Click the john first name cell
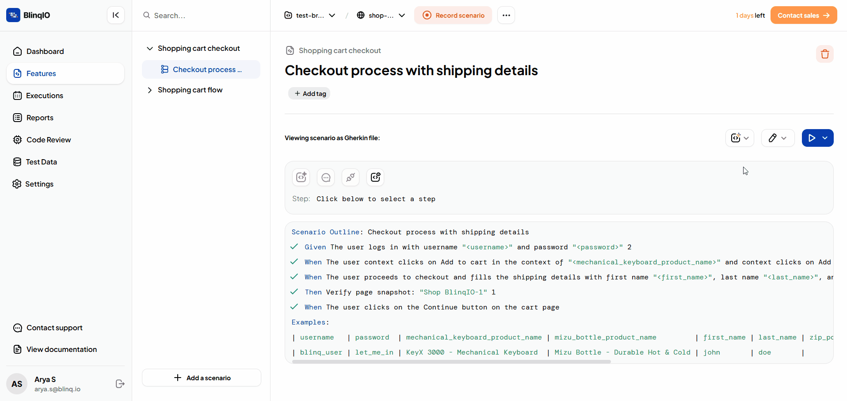Image resolution: width=847 pixels, height=401 pixels. pyautogui.click(x=712, y=352)
